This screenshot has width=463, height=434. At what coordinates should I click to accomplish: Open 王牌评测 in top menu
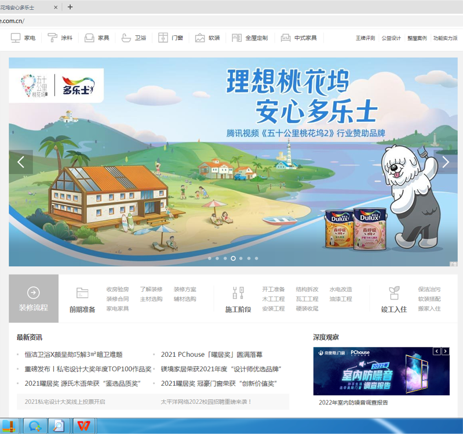(365, 38)
